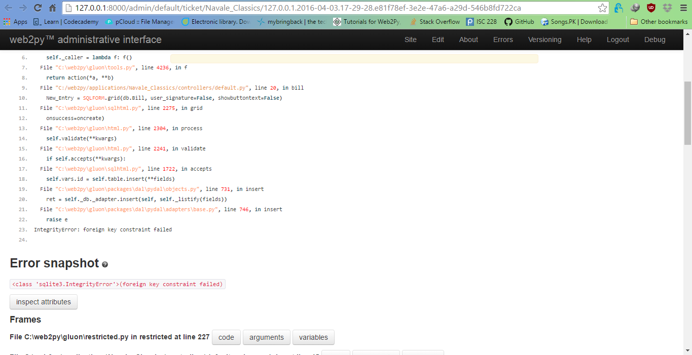Screen dimensions: 692x355
Task: Click the 'self._caller = lambda f: f()' line
Action: 89,57
